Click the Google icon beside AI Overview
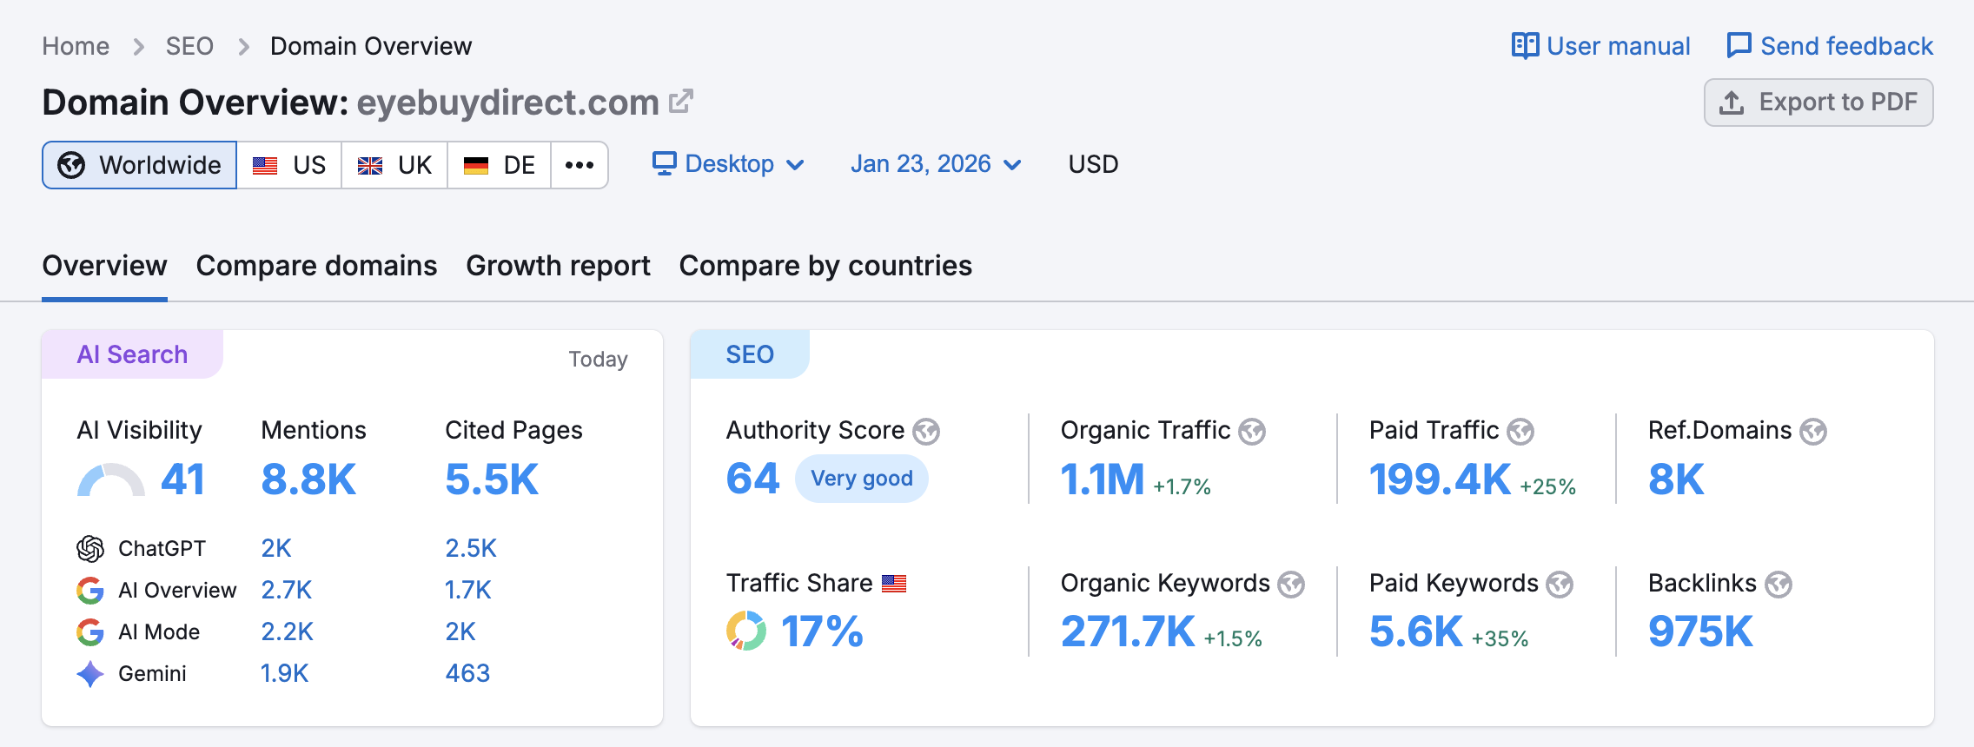 click(x=90, y=591)
